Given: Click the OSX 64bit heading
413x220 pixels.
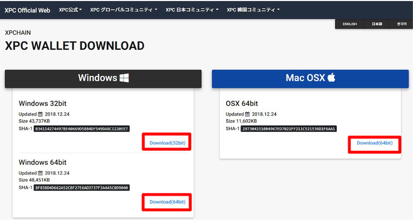Looking at the screenshot, I should tap(242, 104).
